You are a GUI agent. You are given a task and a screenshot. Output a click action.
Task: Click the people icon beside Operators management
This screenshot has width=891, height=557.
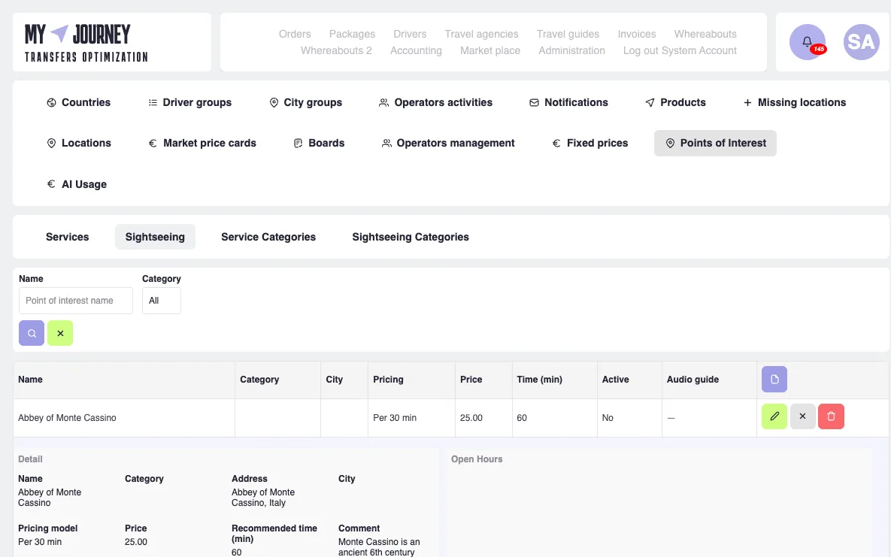pyautogui.click(x=386, y=144)
